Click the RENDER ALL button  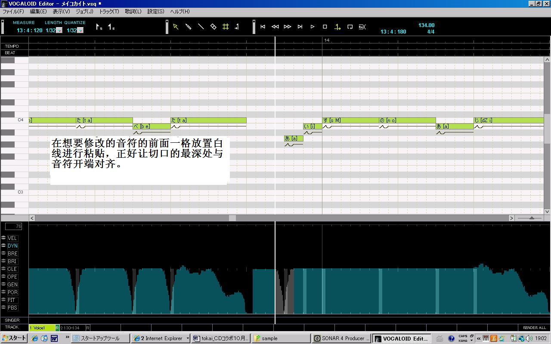click(x=534, y=328)
